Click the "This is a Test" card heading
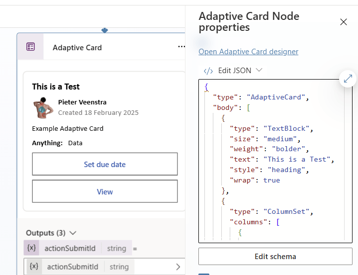358x275 pixels. [56, 87]
